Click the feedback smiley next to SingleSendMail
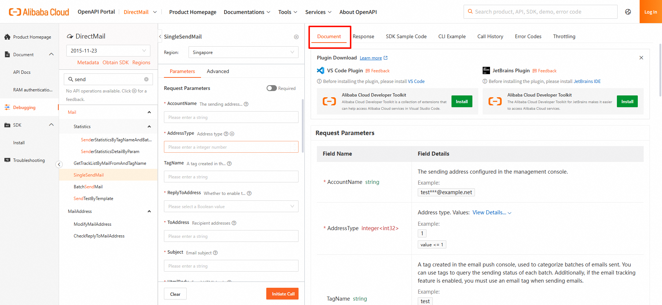Screen dimensions: 662x305 (x=296, y=37)
